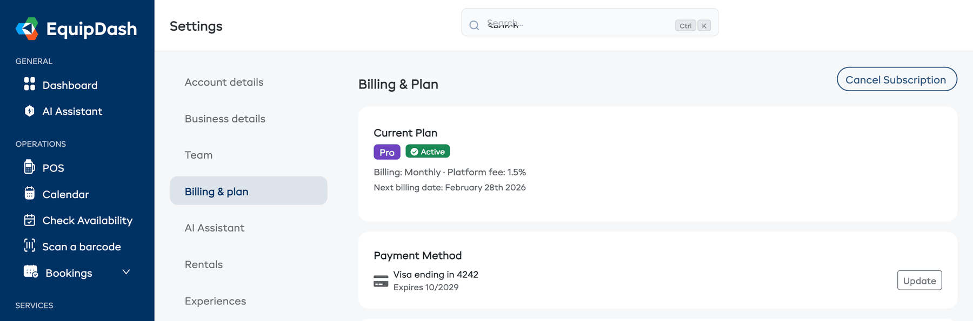Click the AI Assistant hexagon icon in sidebar
Screen dimensions: 973x321
[30, 111]
